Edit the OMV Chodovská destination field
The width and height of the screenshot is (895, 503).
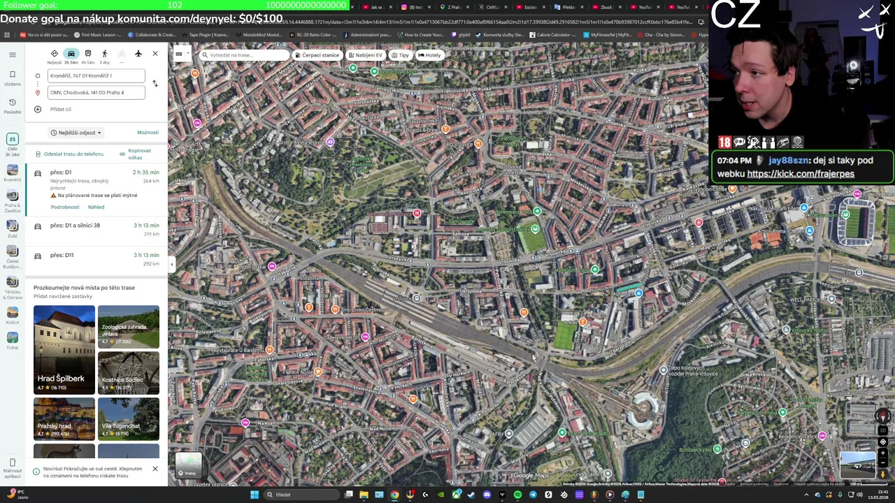tap(96, 92)
